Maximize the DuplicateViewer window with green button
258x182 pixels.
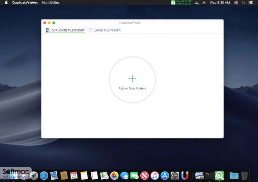[54, 23]
